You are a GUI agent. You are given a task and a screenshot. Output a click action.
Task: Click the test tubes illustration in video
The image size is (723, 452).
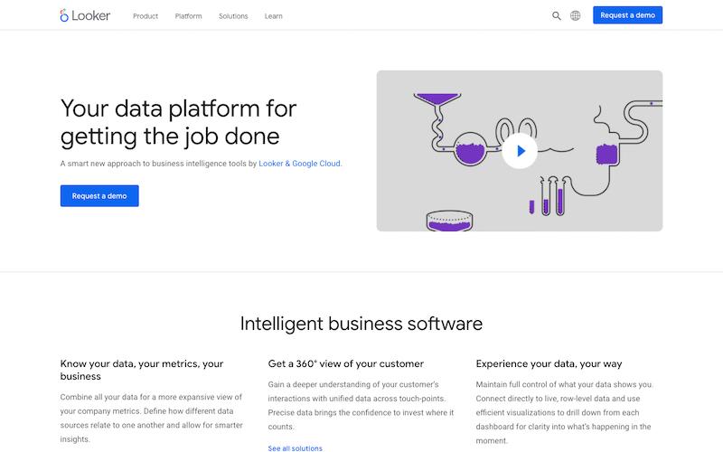(548, 196)
